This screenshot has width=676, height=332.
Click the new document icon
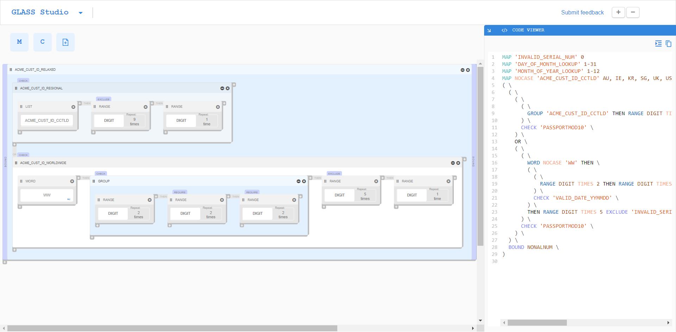pyautogui.click(x=65, y=42)
